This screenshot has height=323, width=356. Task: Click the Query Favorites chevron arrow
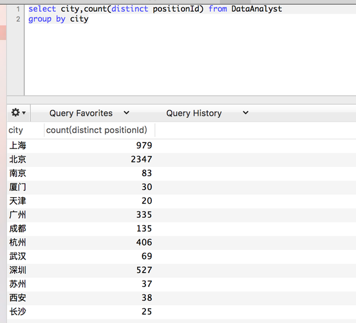coord(126,112)
